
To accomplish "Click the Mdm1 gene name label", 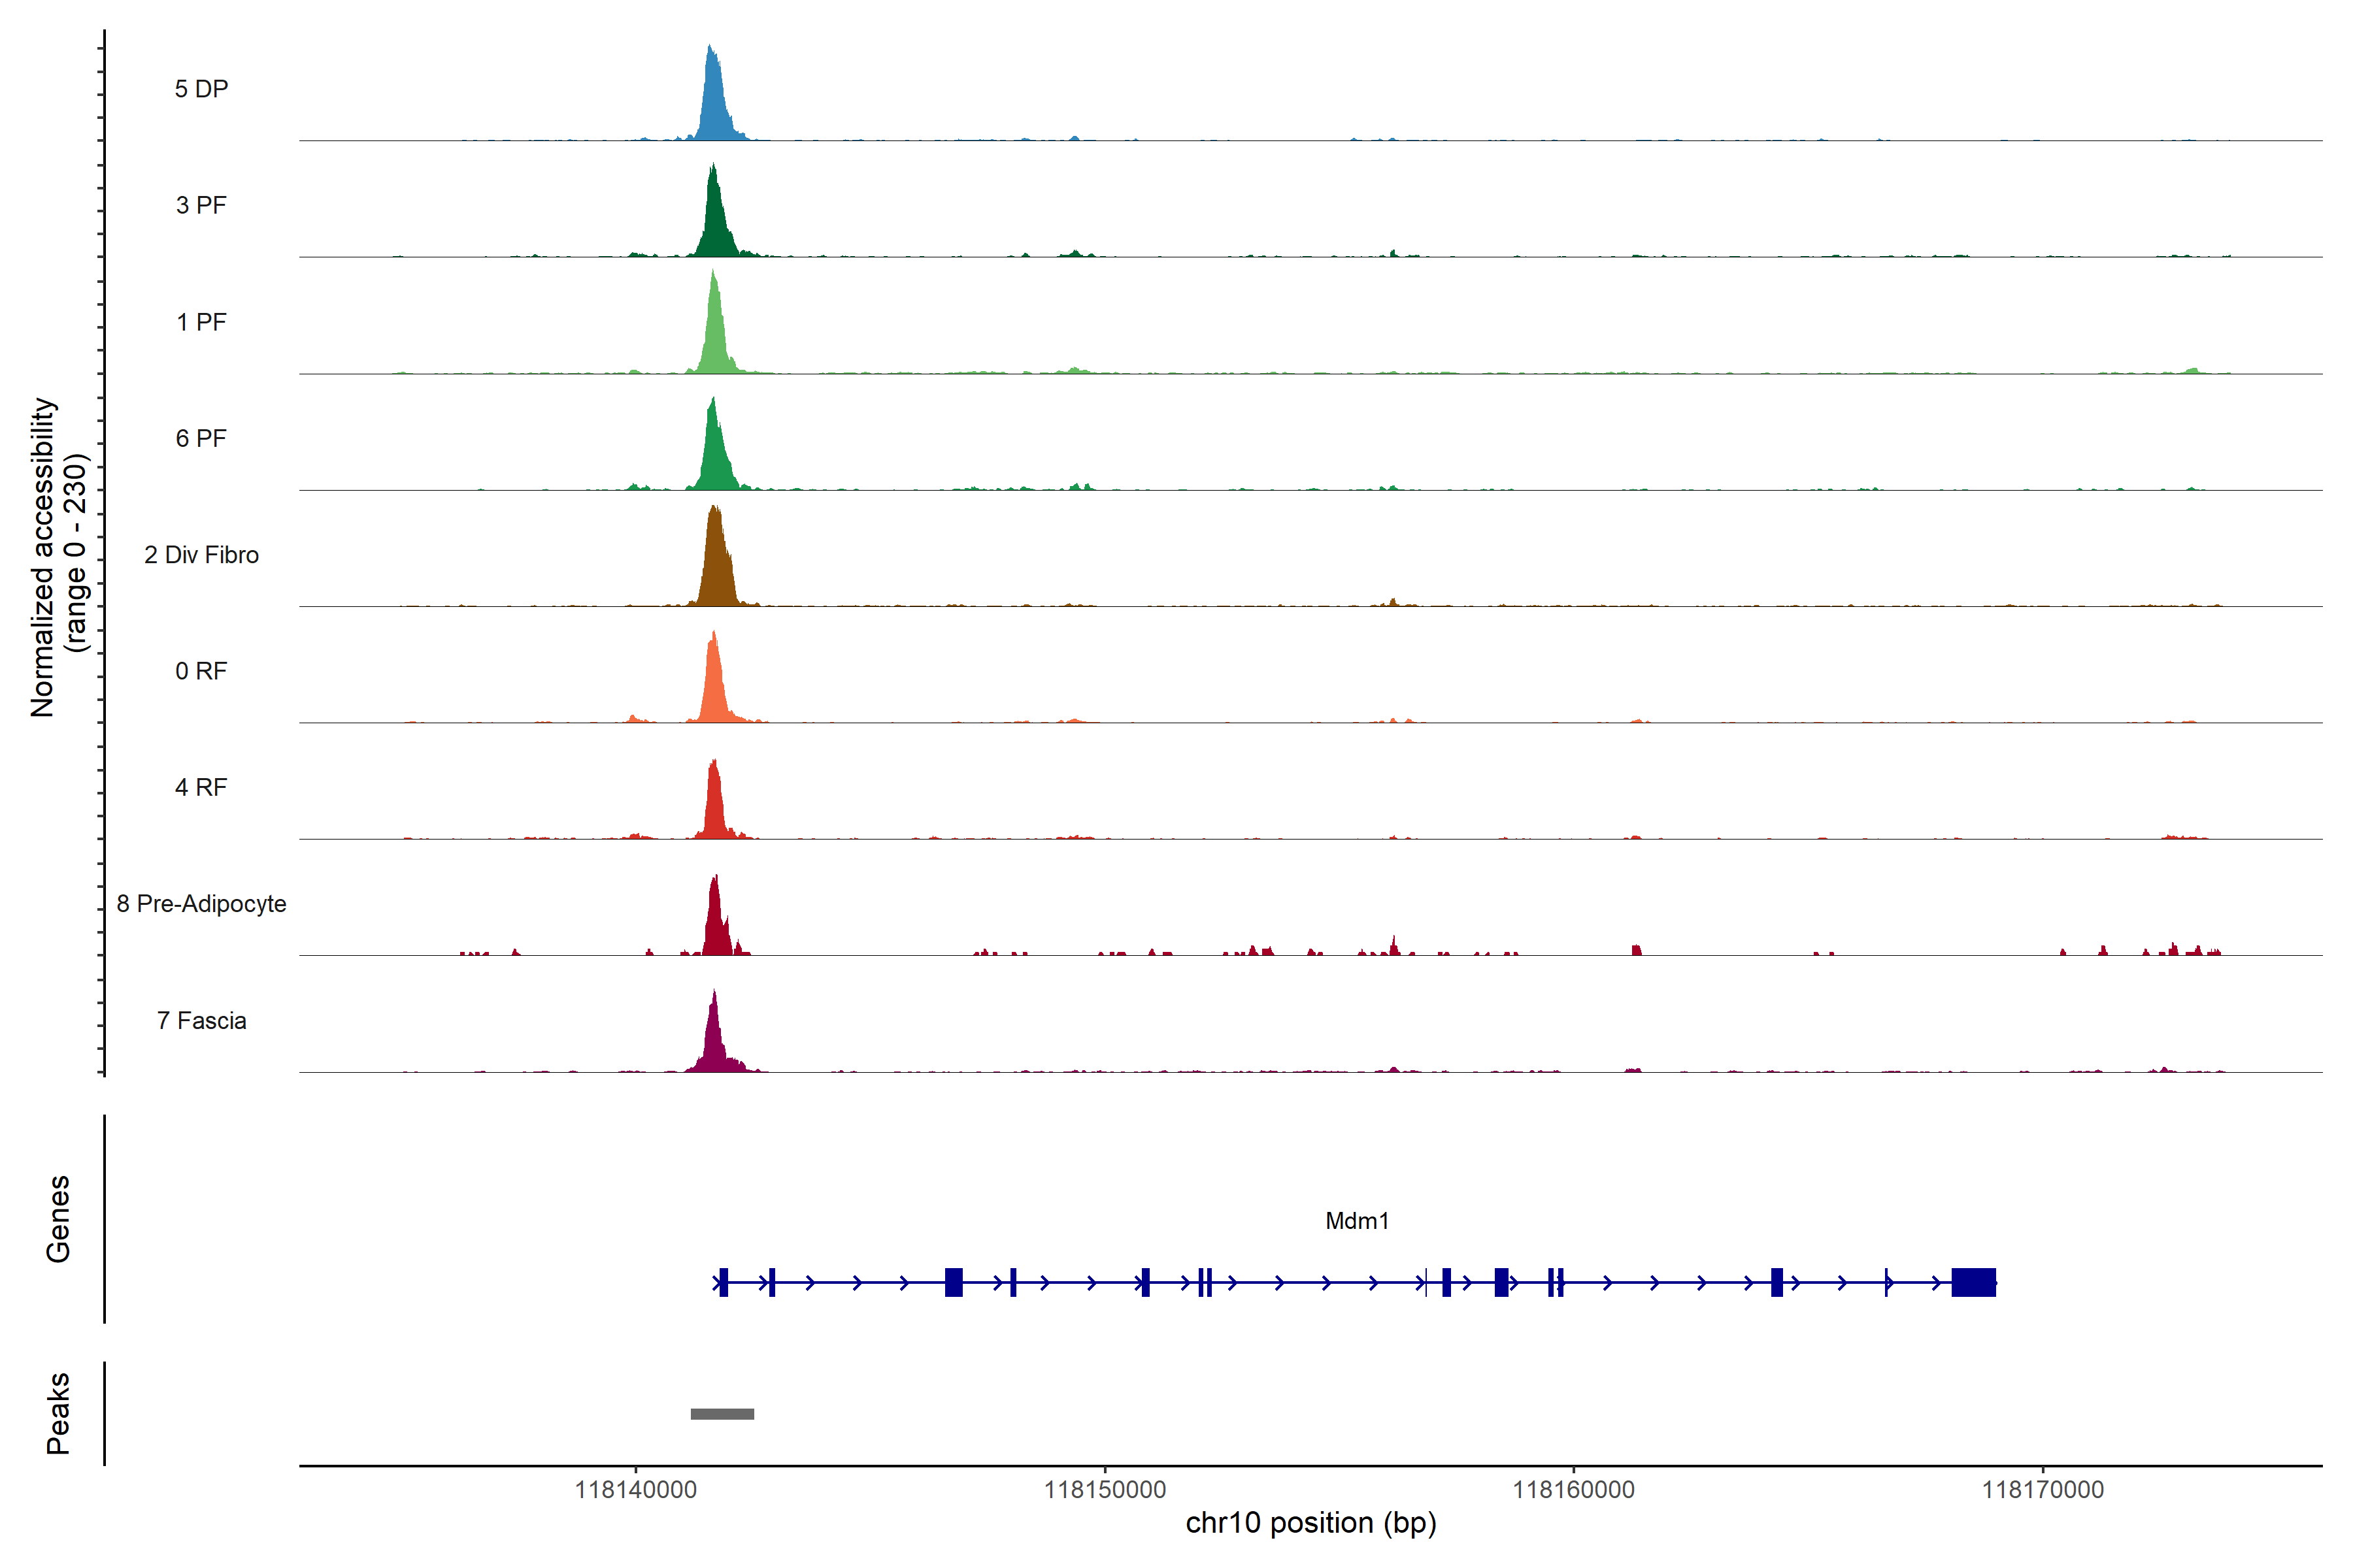I will 1357,1221.
